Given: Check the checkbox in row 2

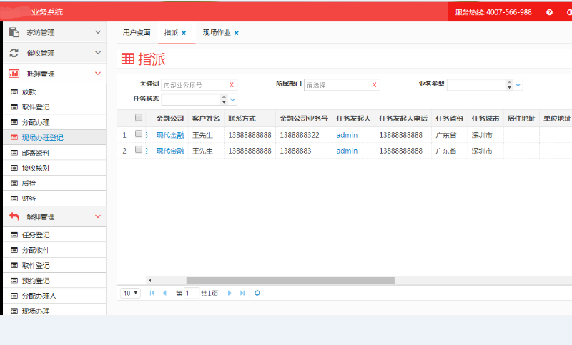Looking at the screenshot, I should click(139, 149).
